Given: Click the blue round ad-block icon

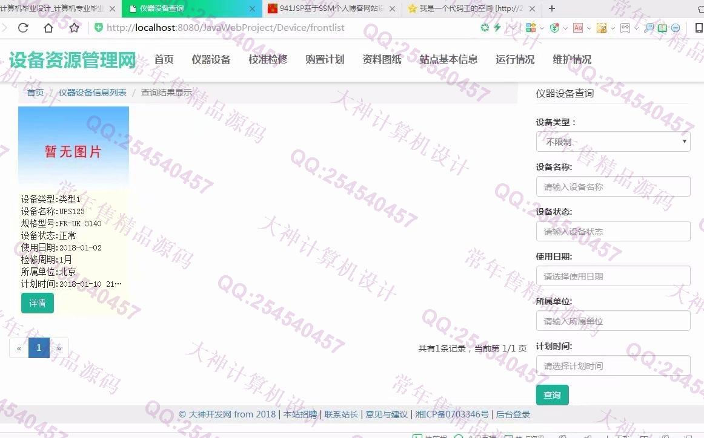Looking at the screenshot, I should (676, 28).
